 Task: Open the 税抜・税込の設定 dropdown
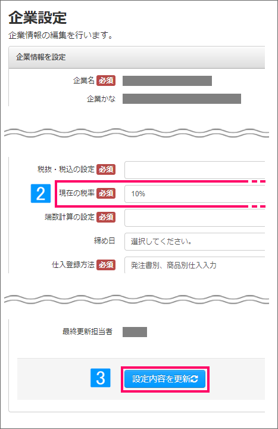coord(195,170)
